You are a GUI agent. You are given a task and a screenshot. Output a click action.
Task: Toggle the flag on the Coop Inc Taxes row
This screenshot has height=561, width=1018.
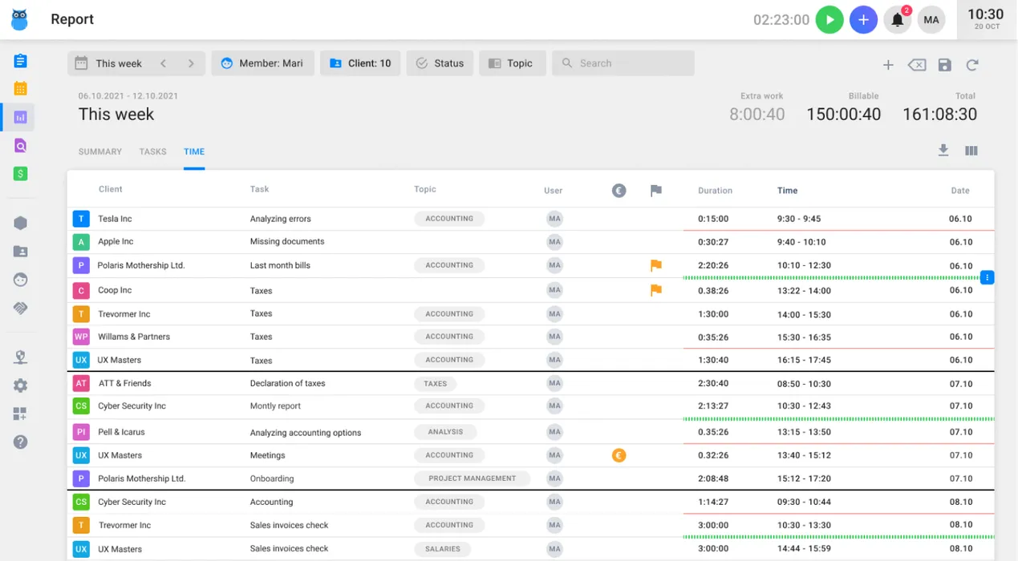click(655, 290)
